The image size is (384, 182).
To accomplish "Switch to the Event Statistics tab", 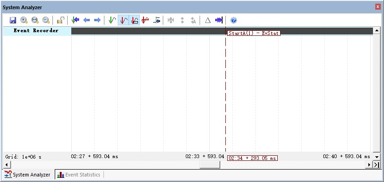I will [79, 175].
